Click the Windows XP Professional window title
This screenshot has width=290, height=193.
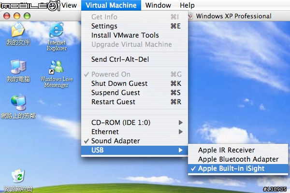pos(233,16)
